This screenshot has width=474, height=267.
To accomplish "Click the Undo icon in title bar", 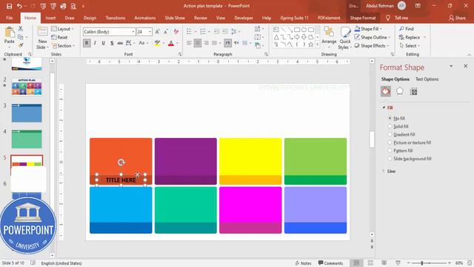I will pos(19,6).
